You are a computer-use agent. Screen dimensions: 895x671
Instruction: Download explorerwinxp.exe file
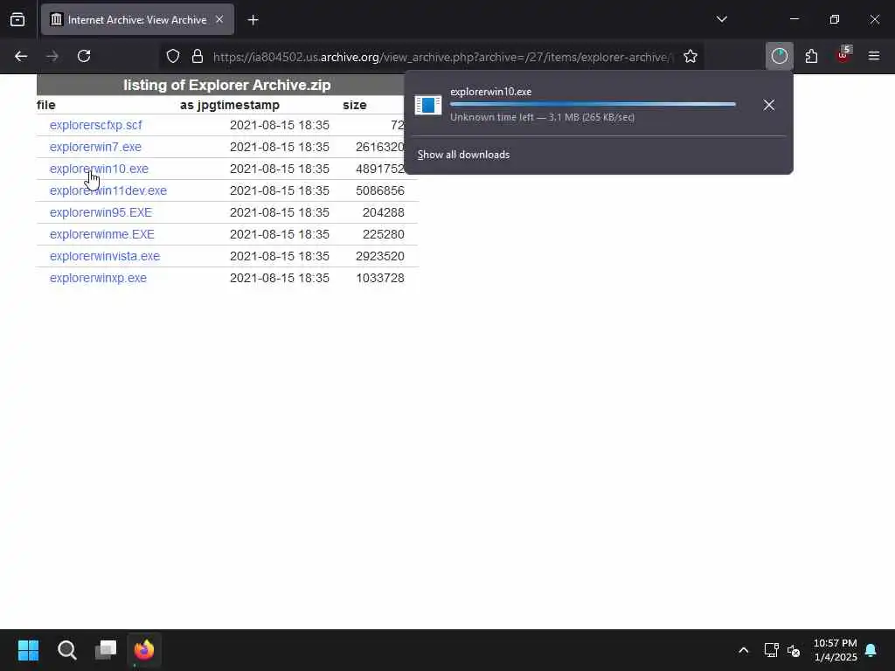pyautogui.click(x=98, y=278)
